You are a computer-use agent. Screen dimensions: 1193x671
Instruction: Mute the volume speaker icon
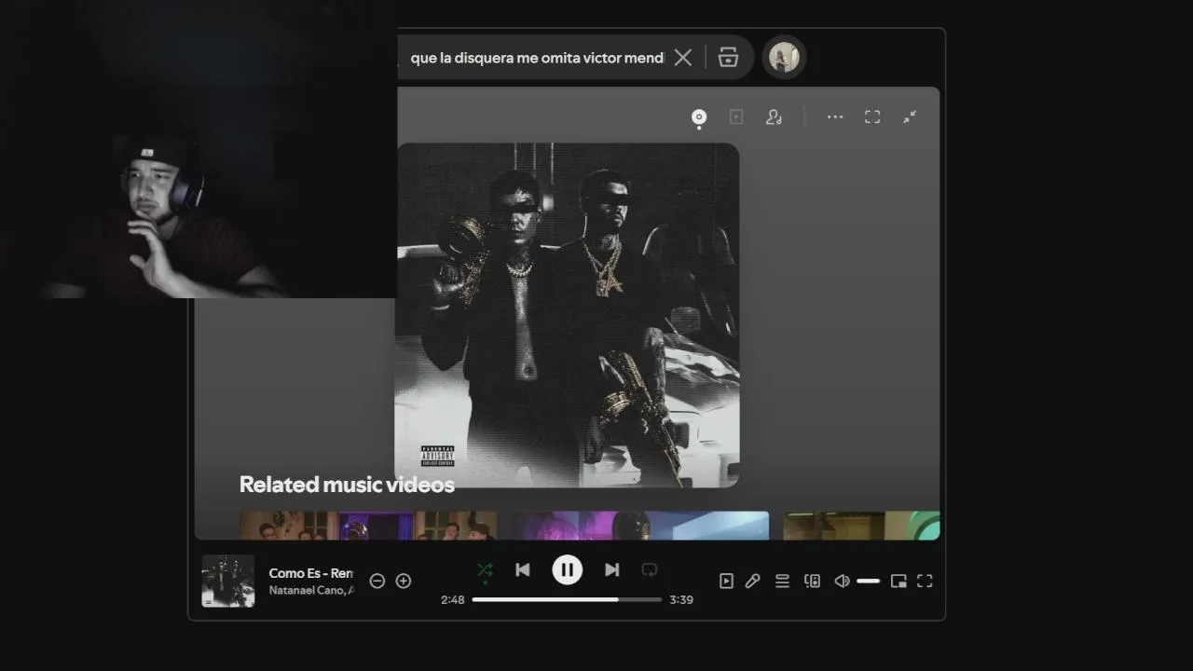842,581
